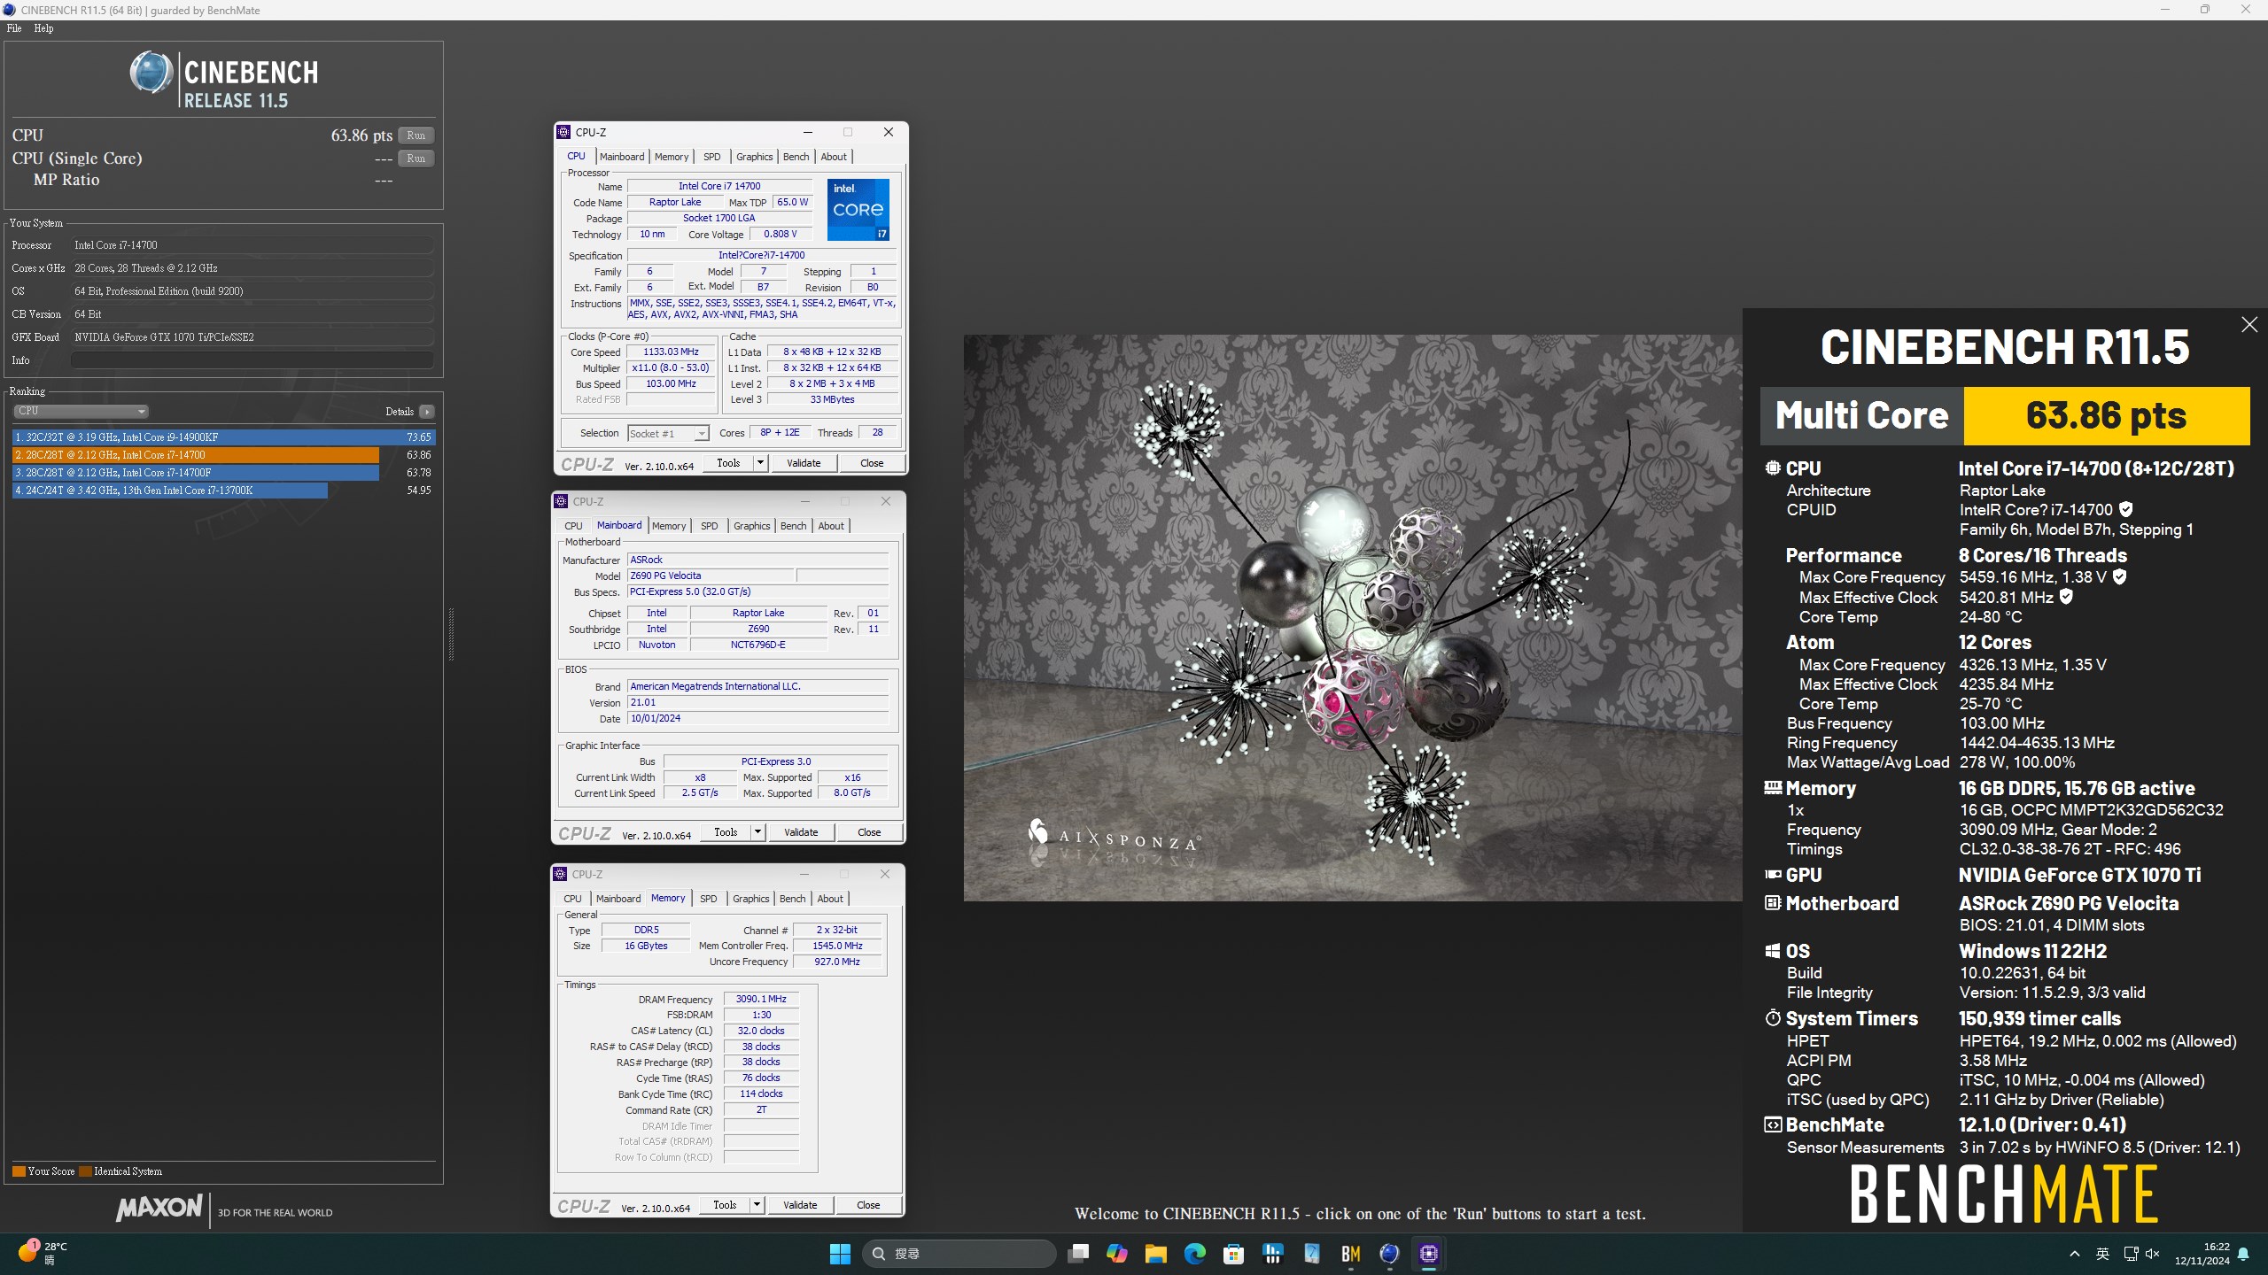Open Bench tab in top CPU-Z window

[x=796, y=157]
